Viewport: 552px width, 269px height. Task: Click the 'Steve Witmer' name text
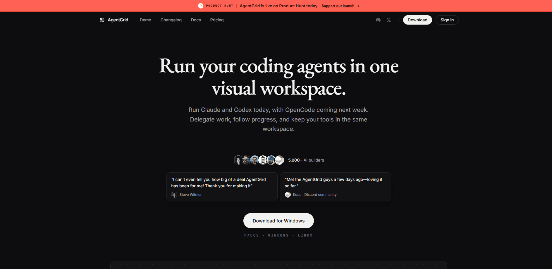[x=190, y=195]
